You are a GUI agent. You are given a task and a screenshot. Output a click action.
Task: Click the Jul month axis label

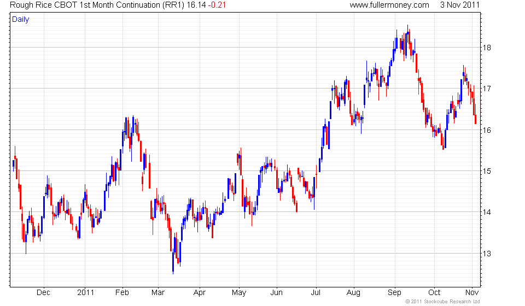316,293
